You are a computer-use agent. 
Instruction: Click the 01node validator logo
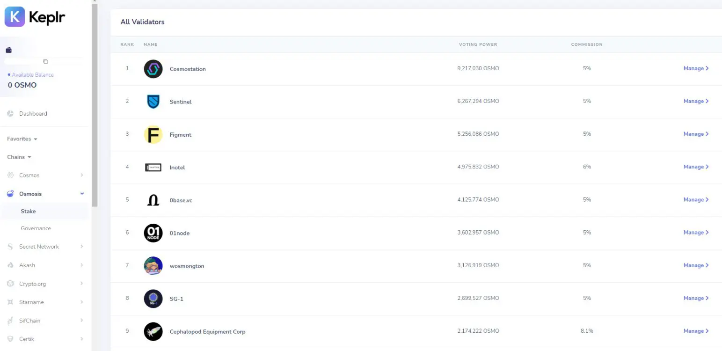(x=153, y=233)
